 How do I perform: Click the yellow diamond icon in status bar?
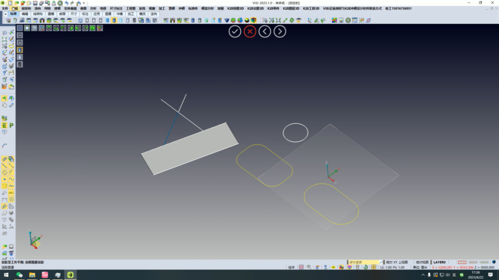pyautogui.click(x=333, y=267)
